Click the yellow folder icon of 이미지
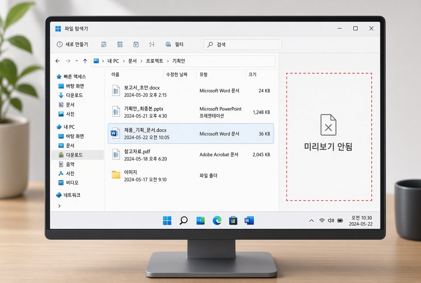421x283 pixels. pyautogui.click(x=116, y=175)
